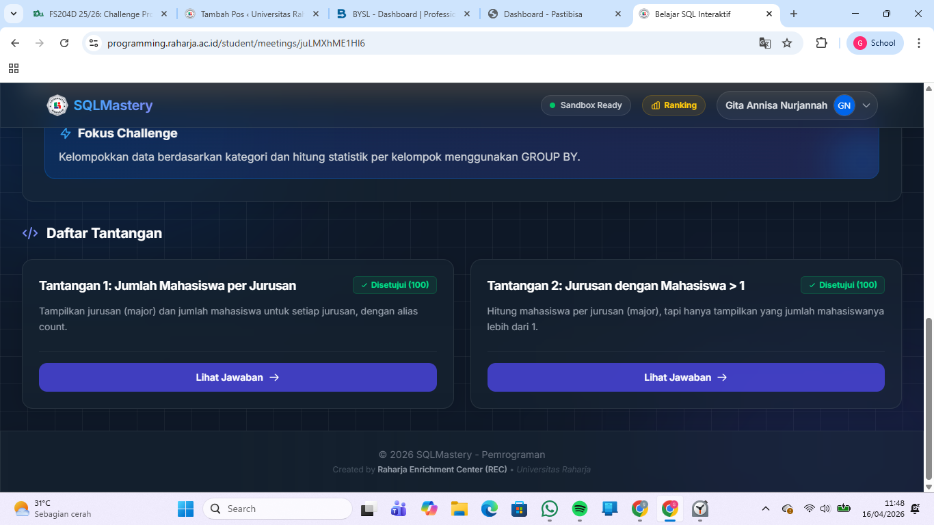This screenshot has width=934, height=525.
Task: Expand the Gita Annisa Nurjannah profile menu
Action: click(x=866, y=105)
